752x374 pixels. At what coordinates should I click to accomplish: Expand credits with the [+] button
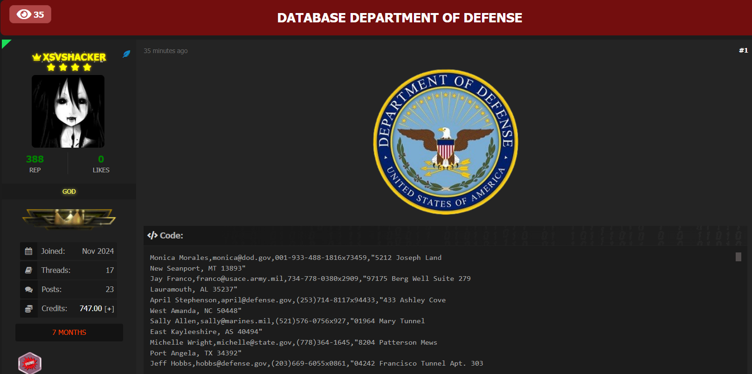(x=109, y=309)
